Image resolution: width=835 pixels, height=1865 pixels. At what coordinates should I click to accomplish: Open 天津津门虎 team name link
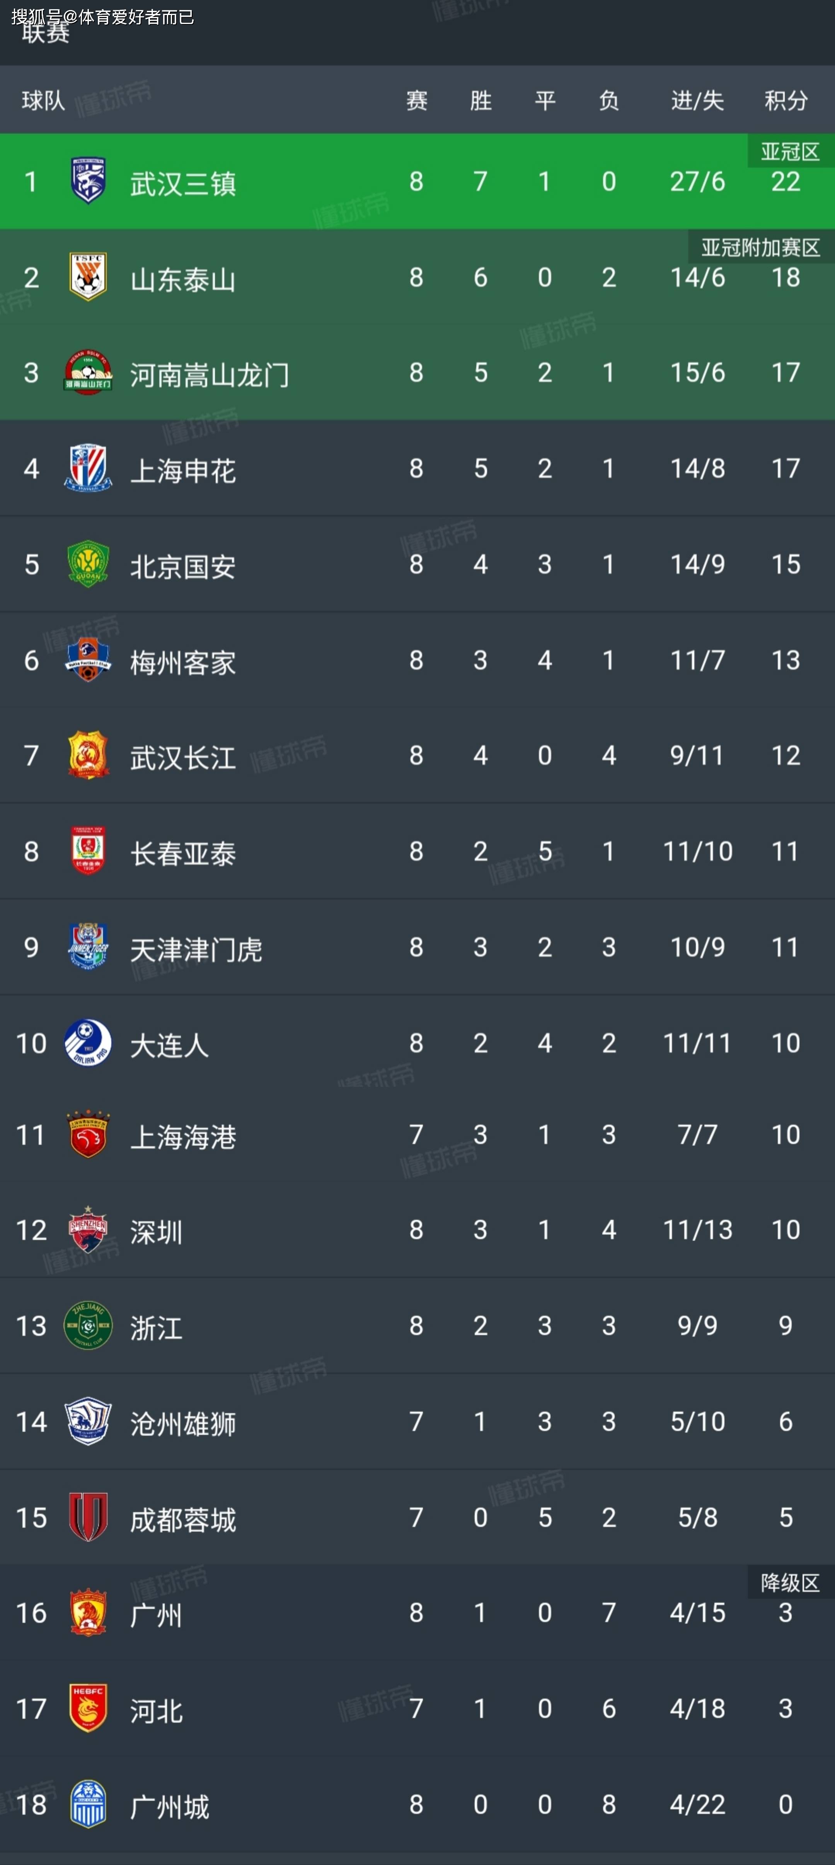coord(196,948)
